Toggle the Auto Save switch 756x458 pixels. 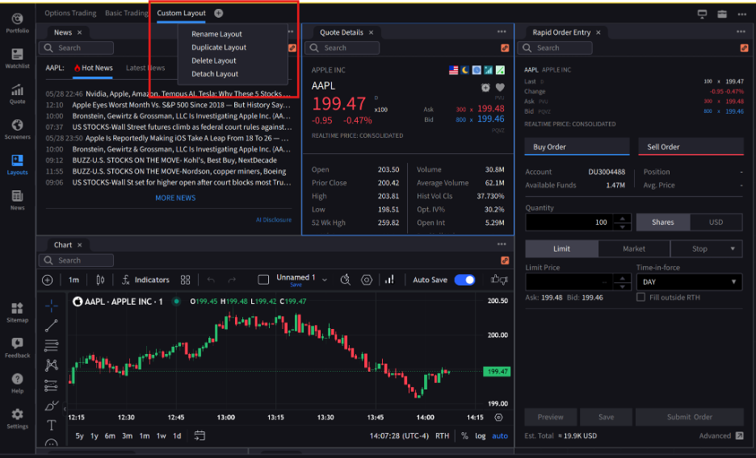[464, 280]
